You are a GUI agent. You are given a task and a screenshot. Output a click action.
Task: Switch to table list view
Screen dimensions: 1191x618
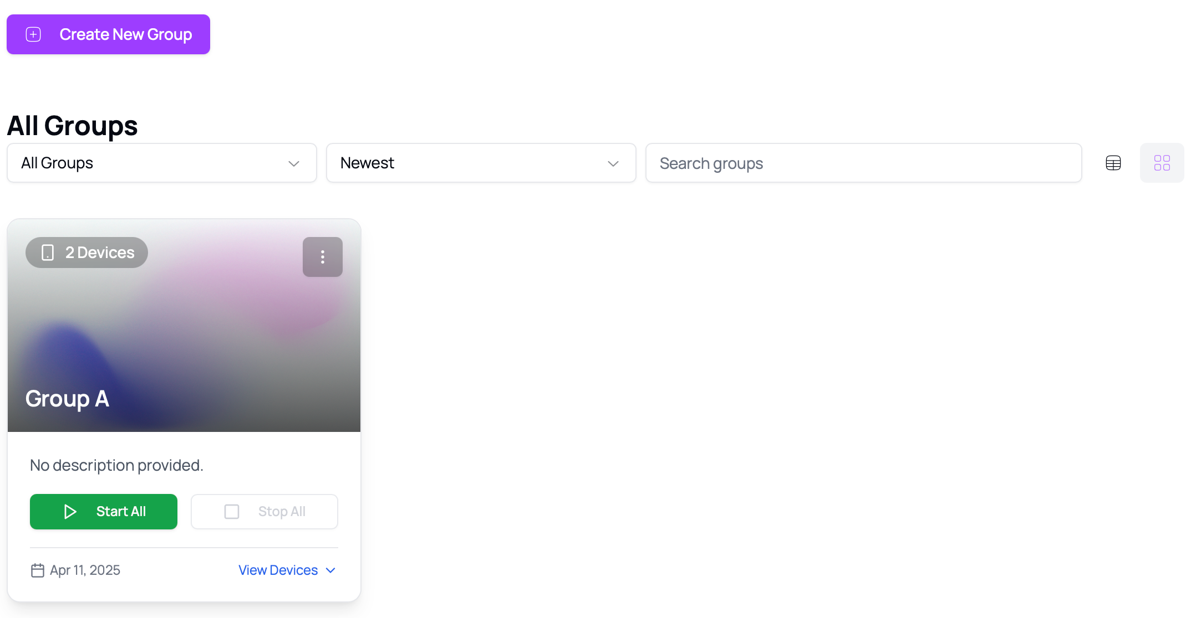point(1113,163)
